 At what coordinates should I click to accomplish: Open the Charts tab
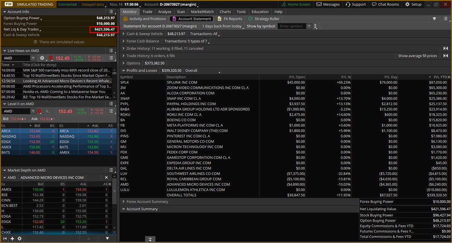click(x=225, y=12)
